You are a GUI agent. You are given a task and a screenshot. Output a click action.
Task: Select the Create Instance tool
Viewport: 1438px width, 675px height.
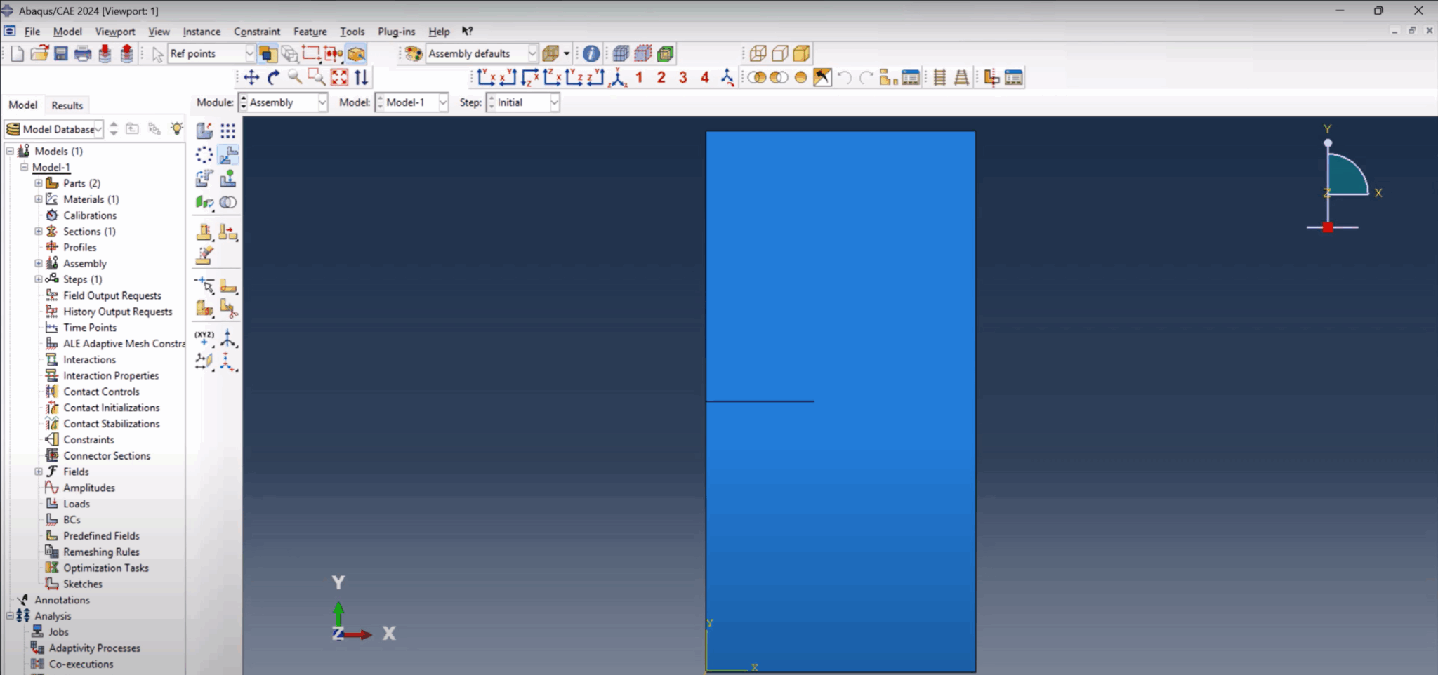coord(204,131)
